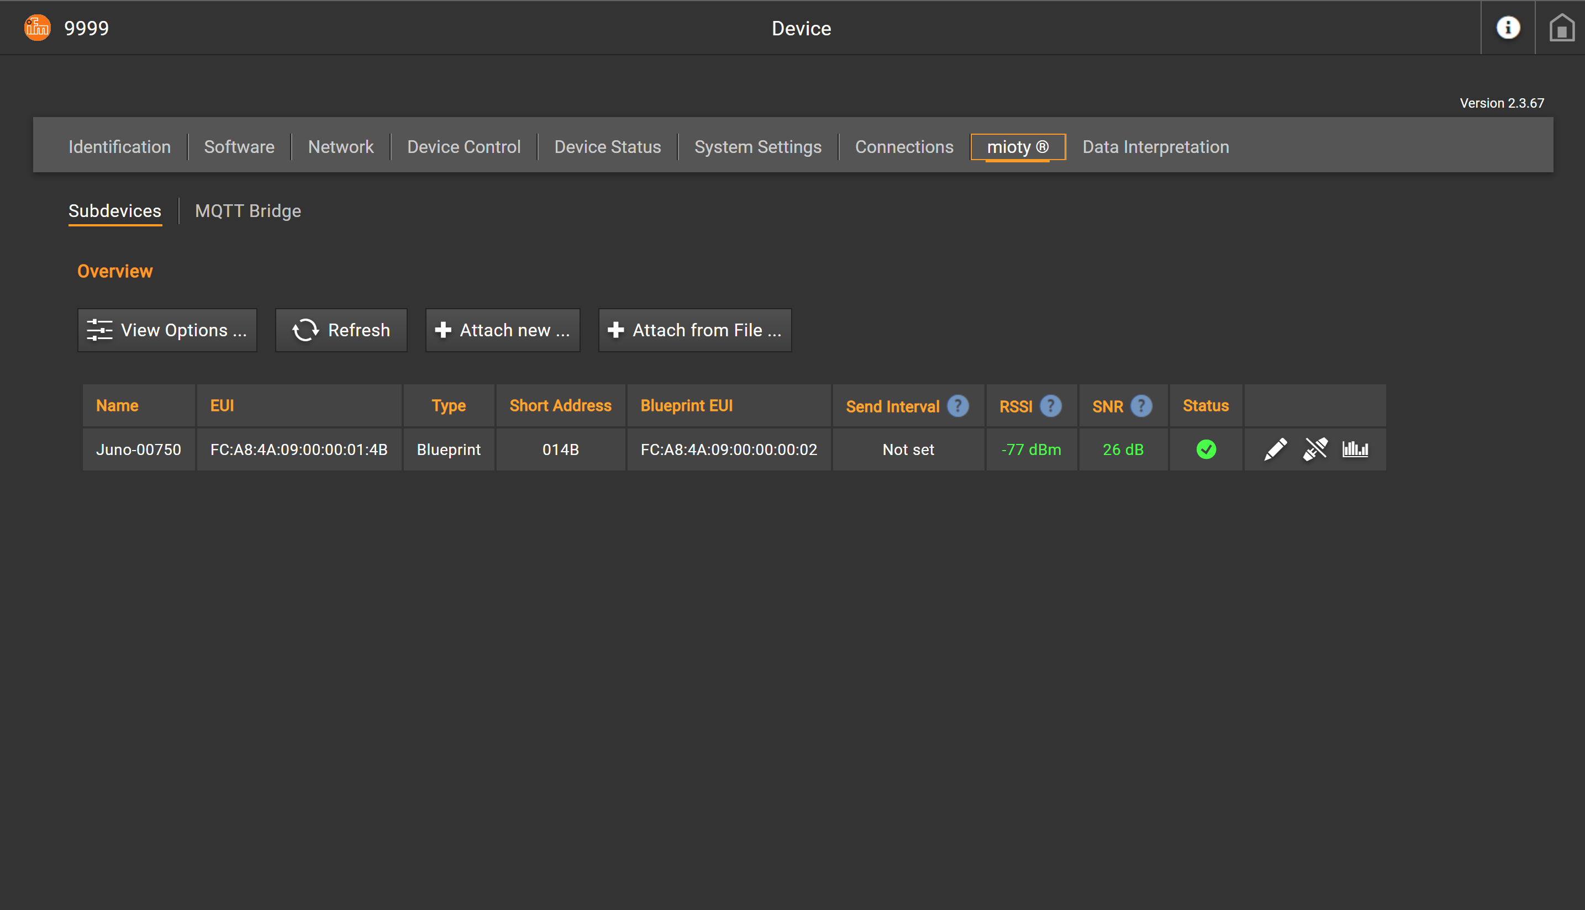Click the Short Address column header
1585x910 pixels.
click(560, 406)
